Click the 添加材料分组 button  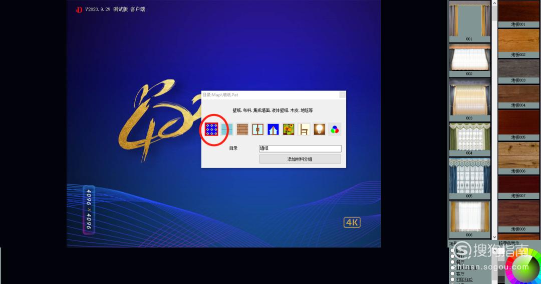pos(300,159)
